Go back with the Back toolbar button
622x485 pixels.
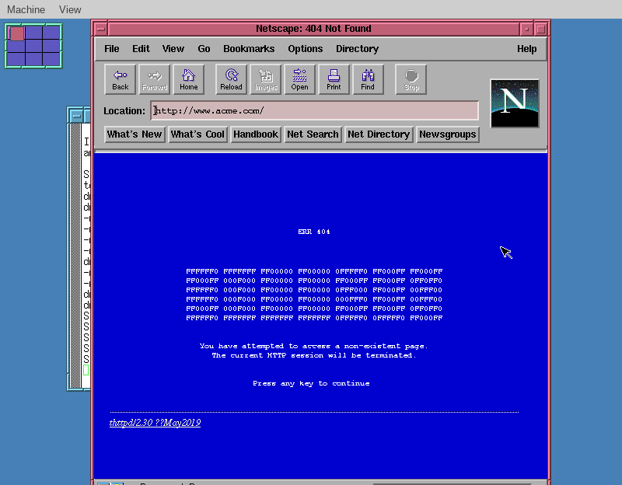(x=121, y=79)
